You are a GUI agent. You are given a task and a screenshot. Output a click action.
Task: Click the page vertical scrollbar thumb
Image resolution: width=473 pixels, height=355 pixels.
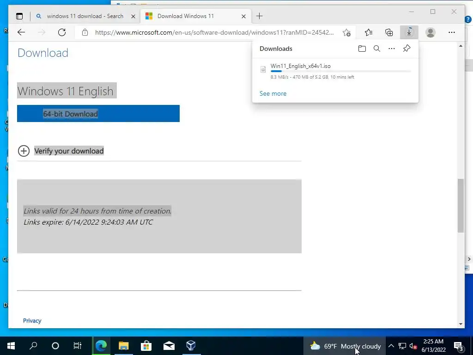461,206
